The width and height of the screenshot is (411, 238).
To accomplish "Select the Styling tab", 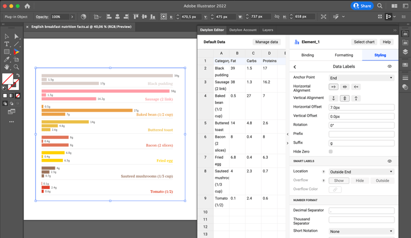I will (380, 55).
